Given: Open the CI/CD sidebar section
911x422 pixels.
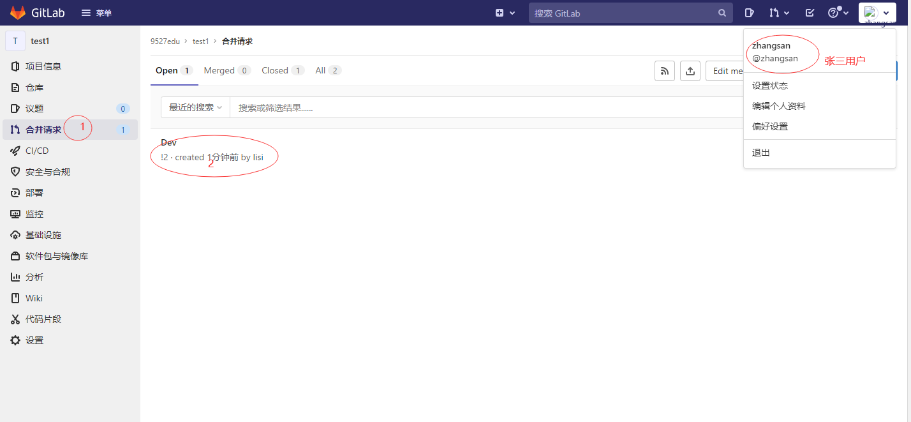Looking at the screenshot, I should (70, 151).
